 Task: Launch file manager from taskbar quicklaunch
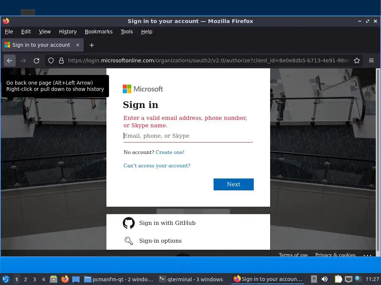tap(54, 279)
